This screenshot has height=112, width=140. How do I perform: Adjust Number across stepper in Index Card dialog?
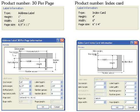[x=135, y=91]
